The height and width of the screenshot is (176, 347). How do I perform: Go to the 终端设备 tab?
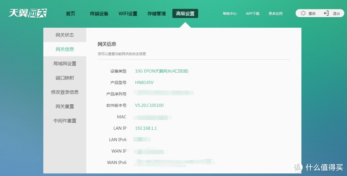(x=99, y=13)
